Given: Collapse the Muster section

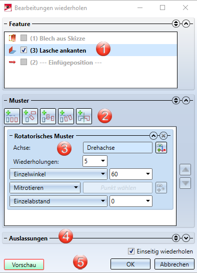Looking at the screenshot, I should 186,101.
